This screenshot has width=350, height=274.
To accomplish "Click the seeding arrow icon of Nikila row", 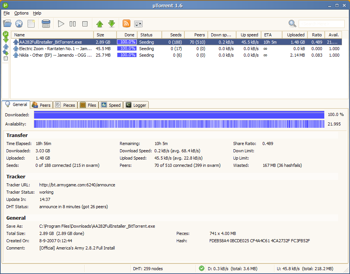I will click(16, 55).
